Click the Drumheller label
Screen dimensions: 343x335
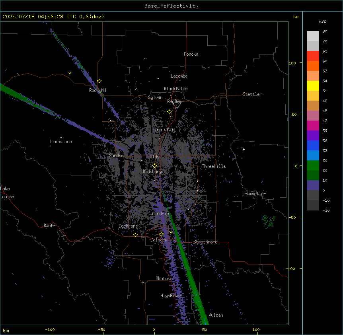tap(254, 194)
